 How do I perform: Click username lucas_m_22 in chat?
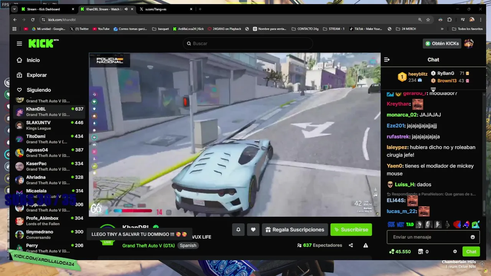pos(401,211)
